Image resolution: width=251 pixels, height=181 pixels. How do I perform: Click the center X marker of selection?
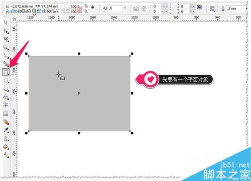pyautogui.click(x=79, y=93)
